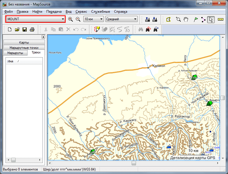This screenshot has height=174, width=228.
Task: Open the Найти menu
Action: click(x=37, y=12)
